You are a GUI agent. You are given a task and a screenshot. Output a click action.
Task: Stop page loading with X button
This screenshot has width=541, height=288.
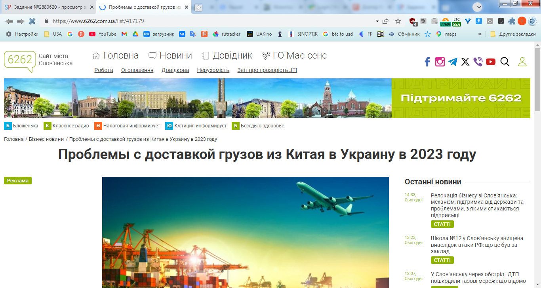[32, 21]
